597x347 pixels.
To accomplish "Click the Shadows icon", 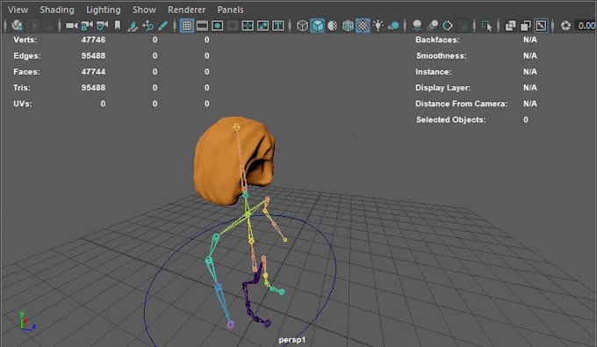I will click(393, 25).
